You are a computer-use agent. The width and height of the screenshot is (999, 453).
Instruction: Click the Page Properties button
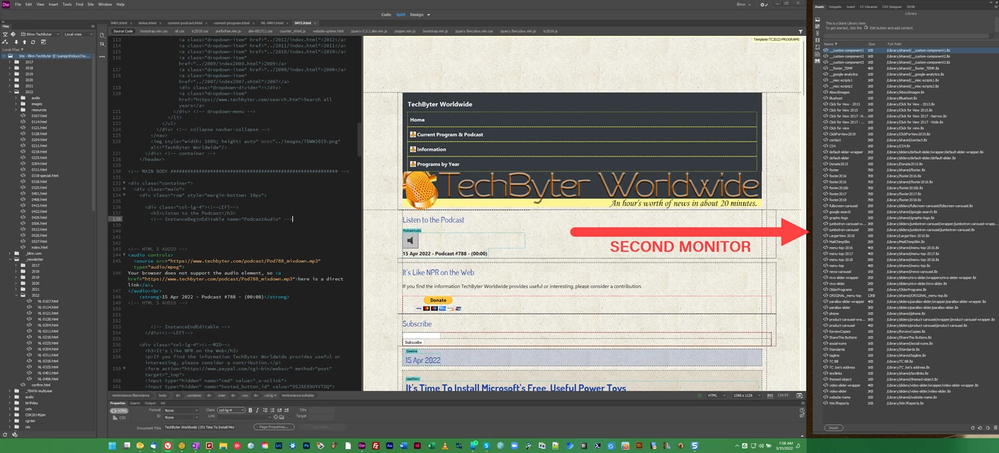point(274,427)
